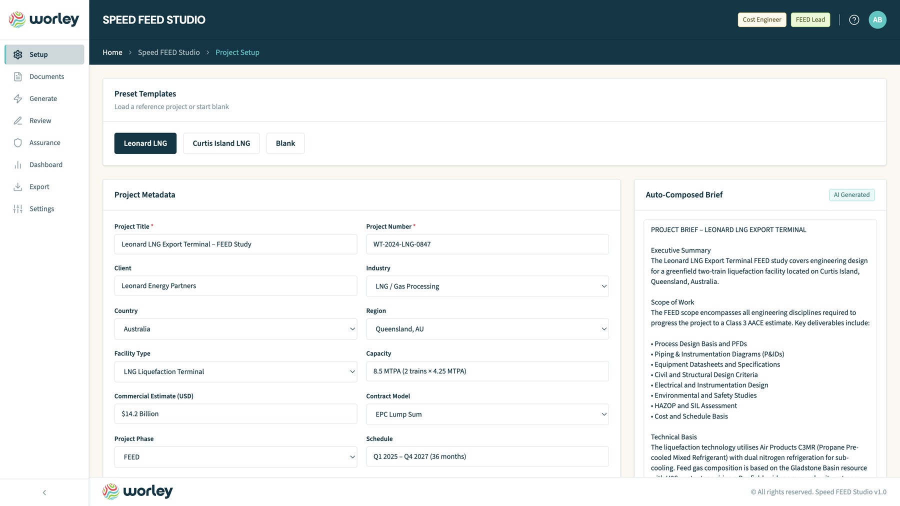Open the Industry dropdown

click(x=487, y=286)
